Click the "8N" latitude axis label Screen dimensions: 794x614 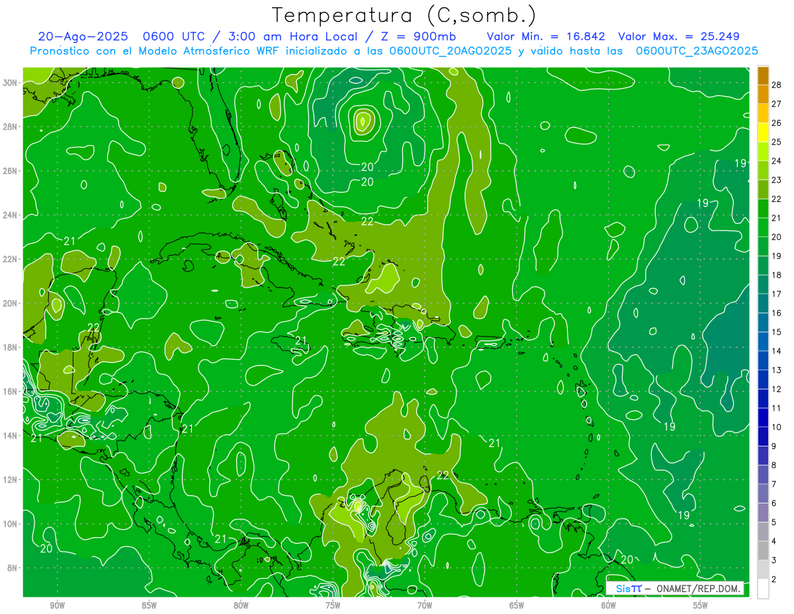[13, 568]
